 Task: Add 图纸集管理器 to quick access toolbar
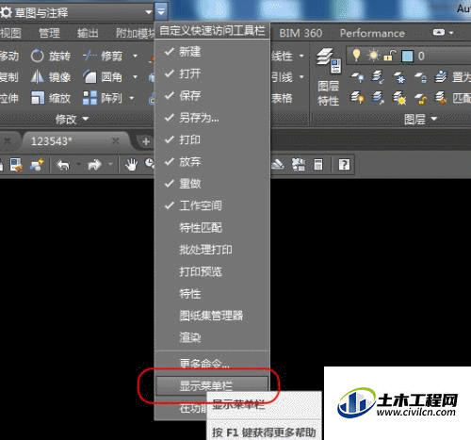tap(212, 316)
